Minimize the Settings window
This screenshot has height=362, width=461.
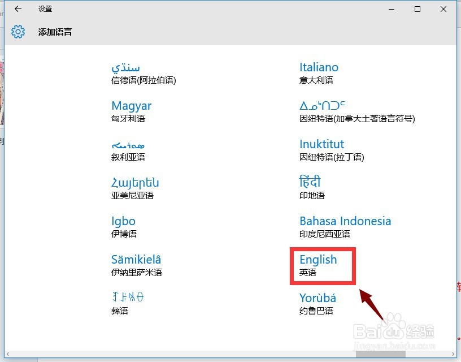point(391,9)
